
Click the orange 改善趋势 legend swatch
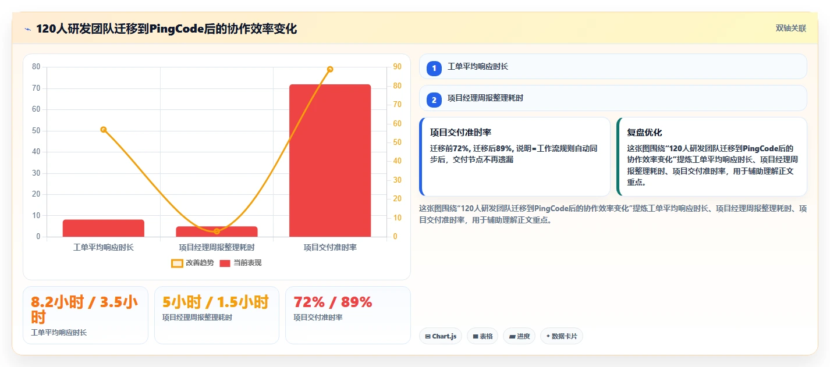pos(177,263)
